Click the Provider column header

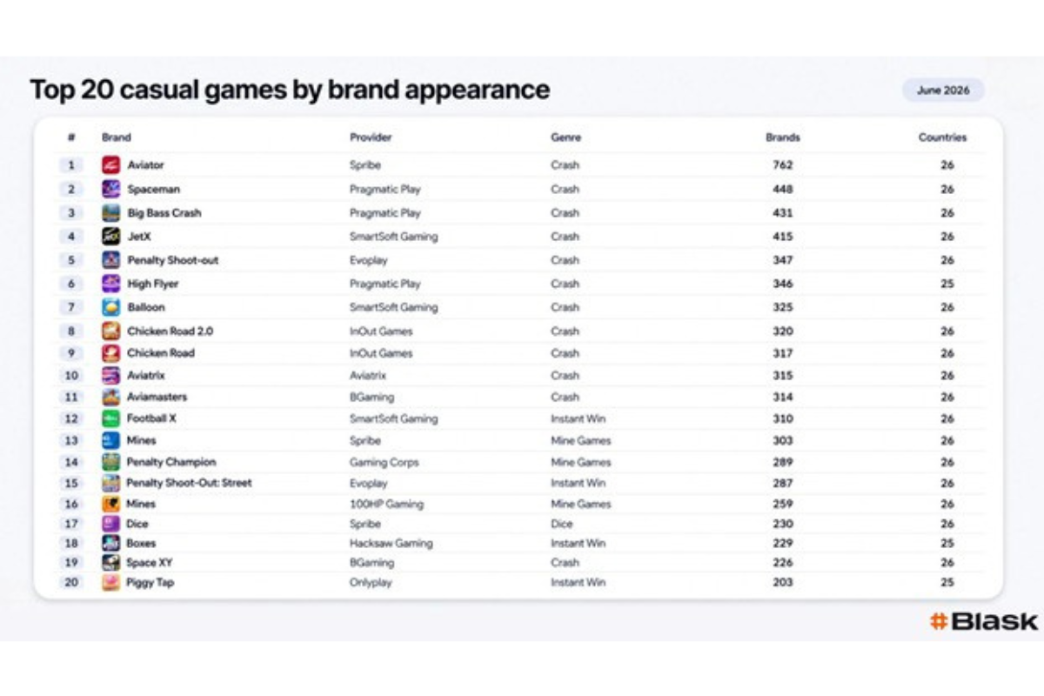[371, 137]
